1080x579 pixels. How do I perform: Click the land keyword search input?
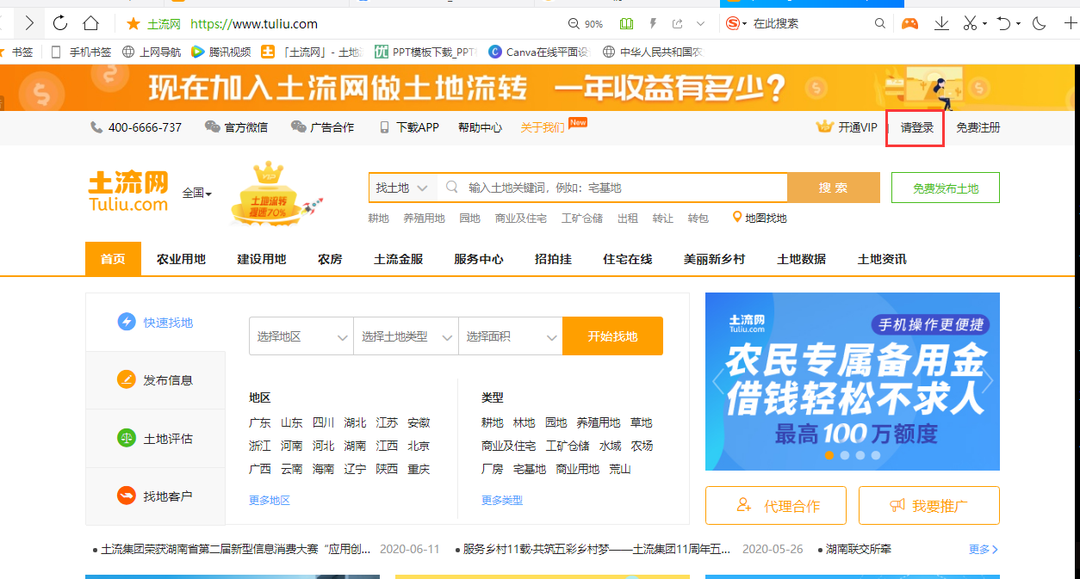click(x=613, y=188)
